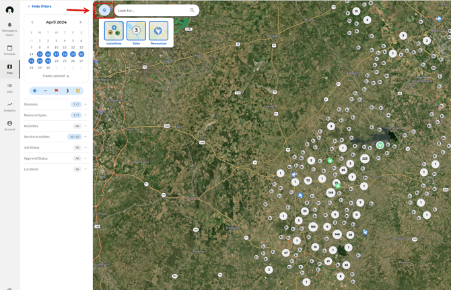Toggle the Resources map layer
The width and height of the screenshot is (451, 290).
click(x=158, y=33)
